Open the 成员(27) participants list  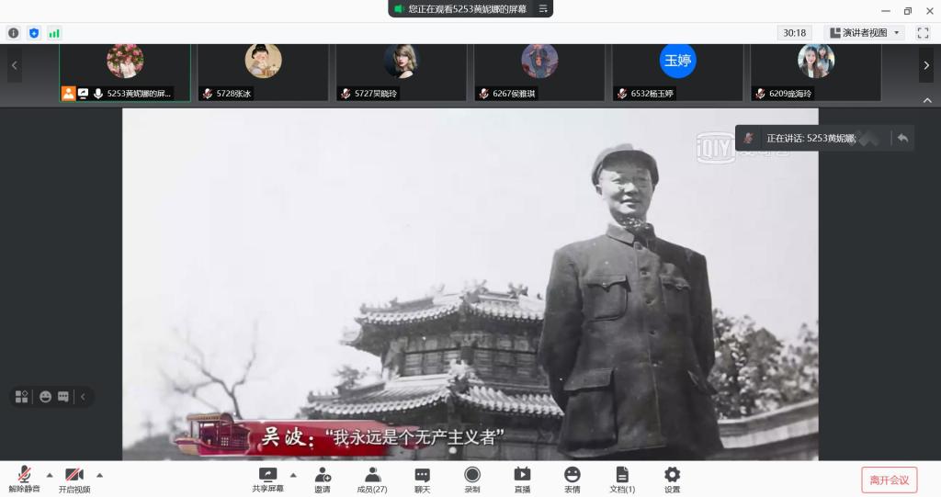[x=372, y=479]
